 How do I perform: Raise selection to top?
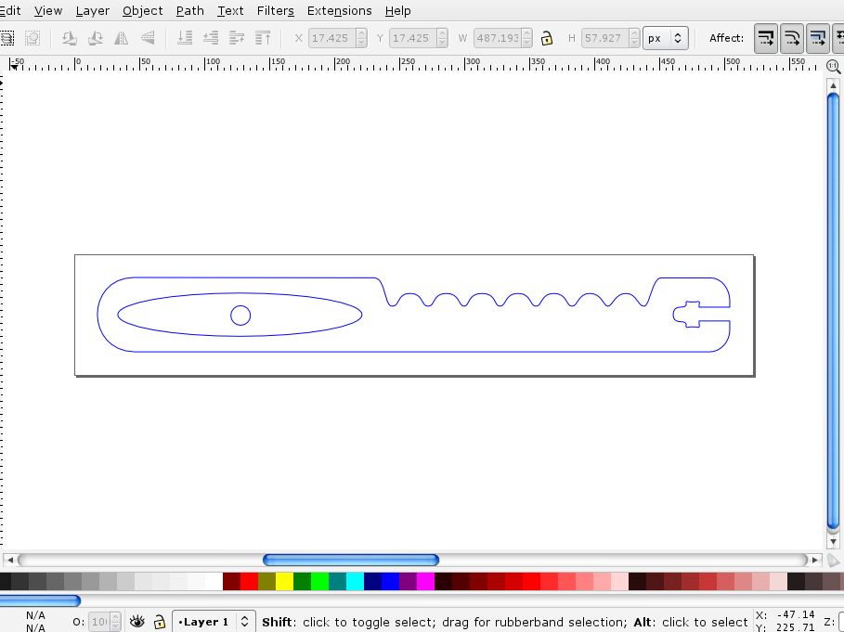click(x=263, y=38)
